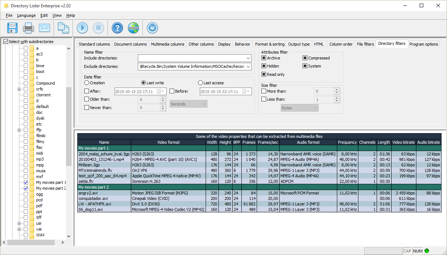The height and width of the screenshot is (255, 447).
Task: Switch to the Multimedia columns tab
Action: (167, 44)
